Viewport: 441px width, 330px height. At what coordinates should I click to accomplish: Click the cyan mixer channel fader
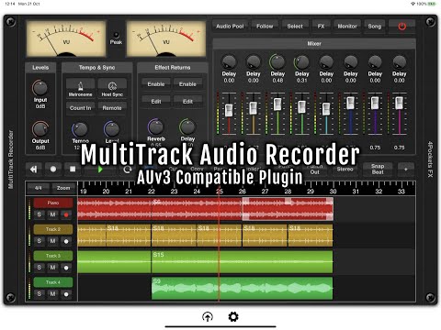coord(326,109)
